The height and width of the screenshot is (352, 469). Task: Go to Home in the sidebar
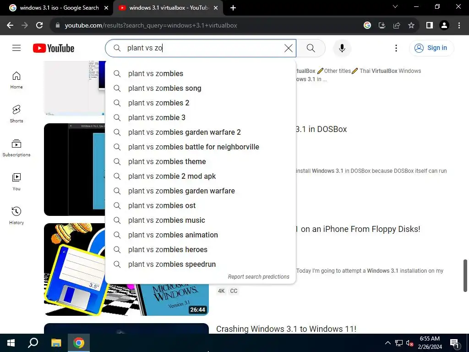point(16,80)
